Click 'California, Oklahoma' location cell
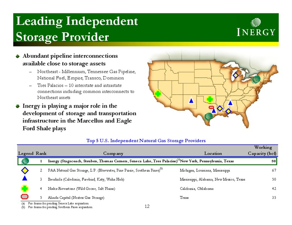292x225 pixels. point(197,189)
